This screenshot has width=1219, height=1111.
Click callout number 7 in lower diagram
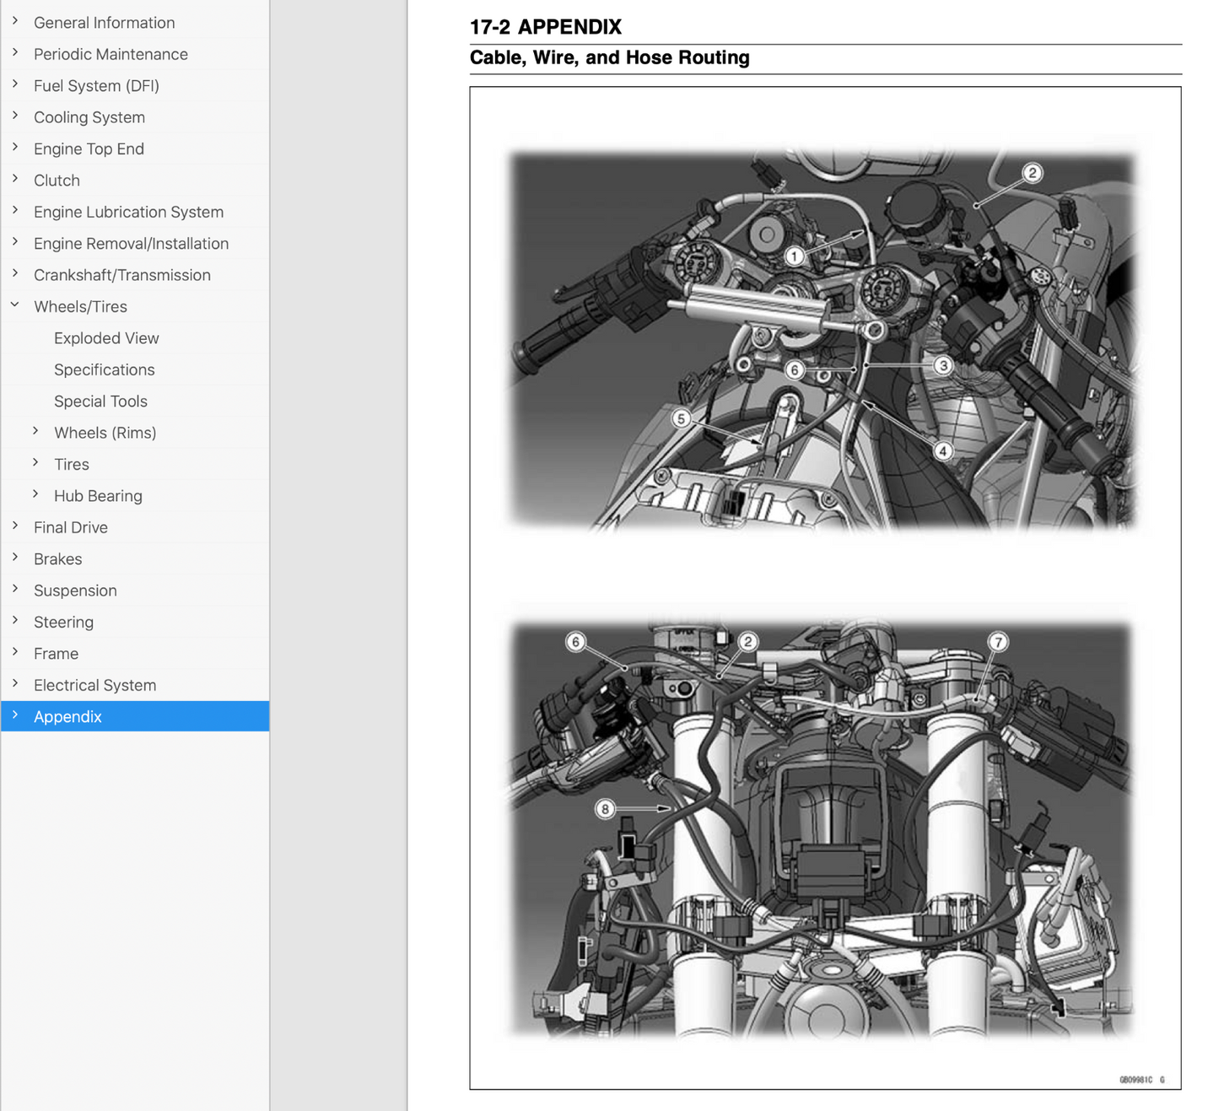(998, 642)
